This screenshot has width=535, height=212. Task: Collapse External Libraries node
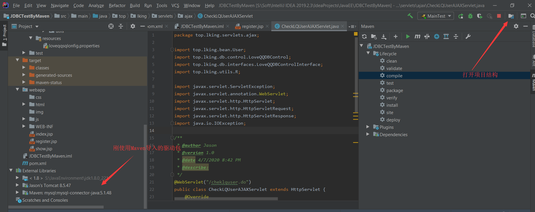pyautogui.click(x=11, y=171)
